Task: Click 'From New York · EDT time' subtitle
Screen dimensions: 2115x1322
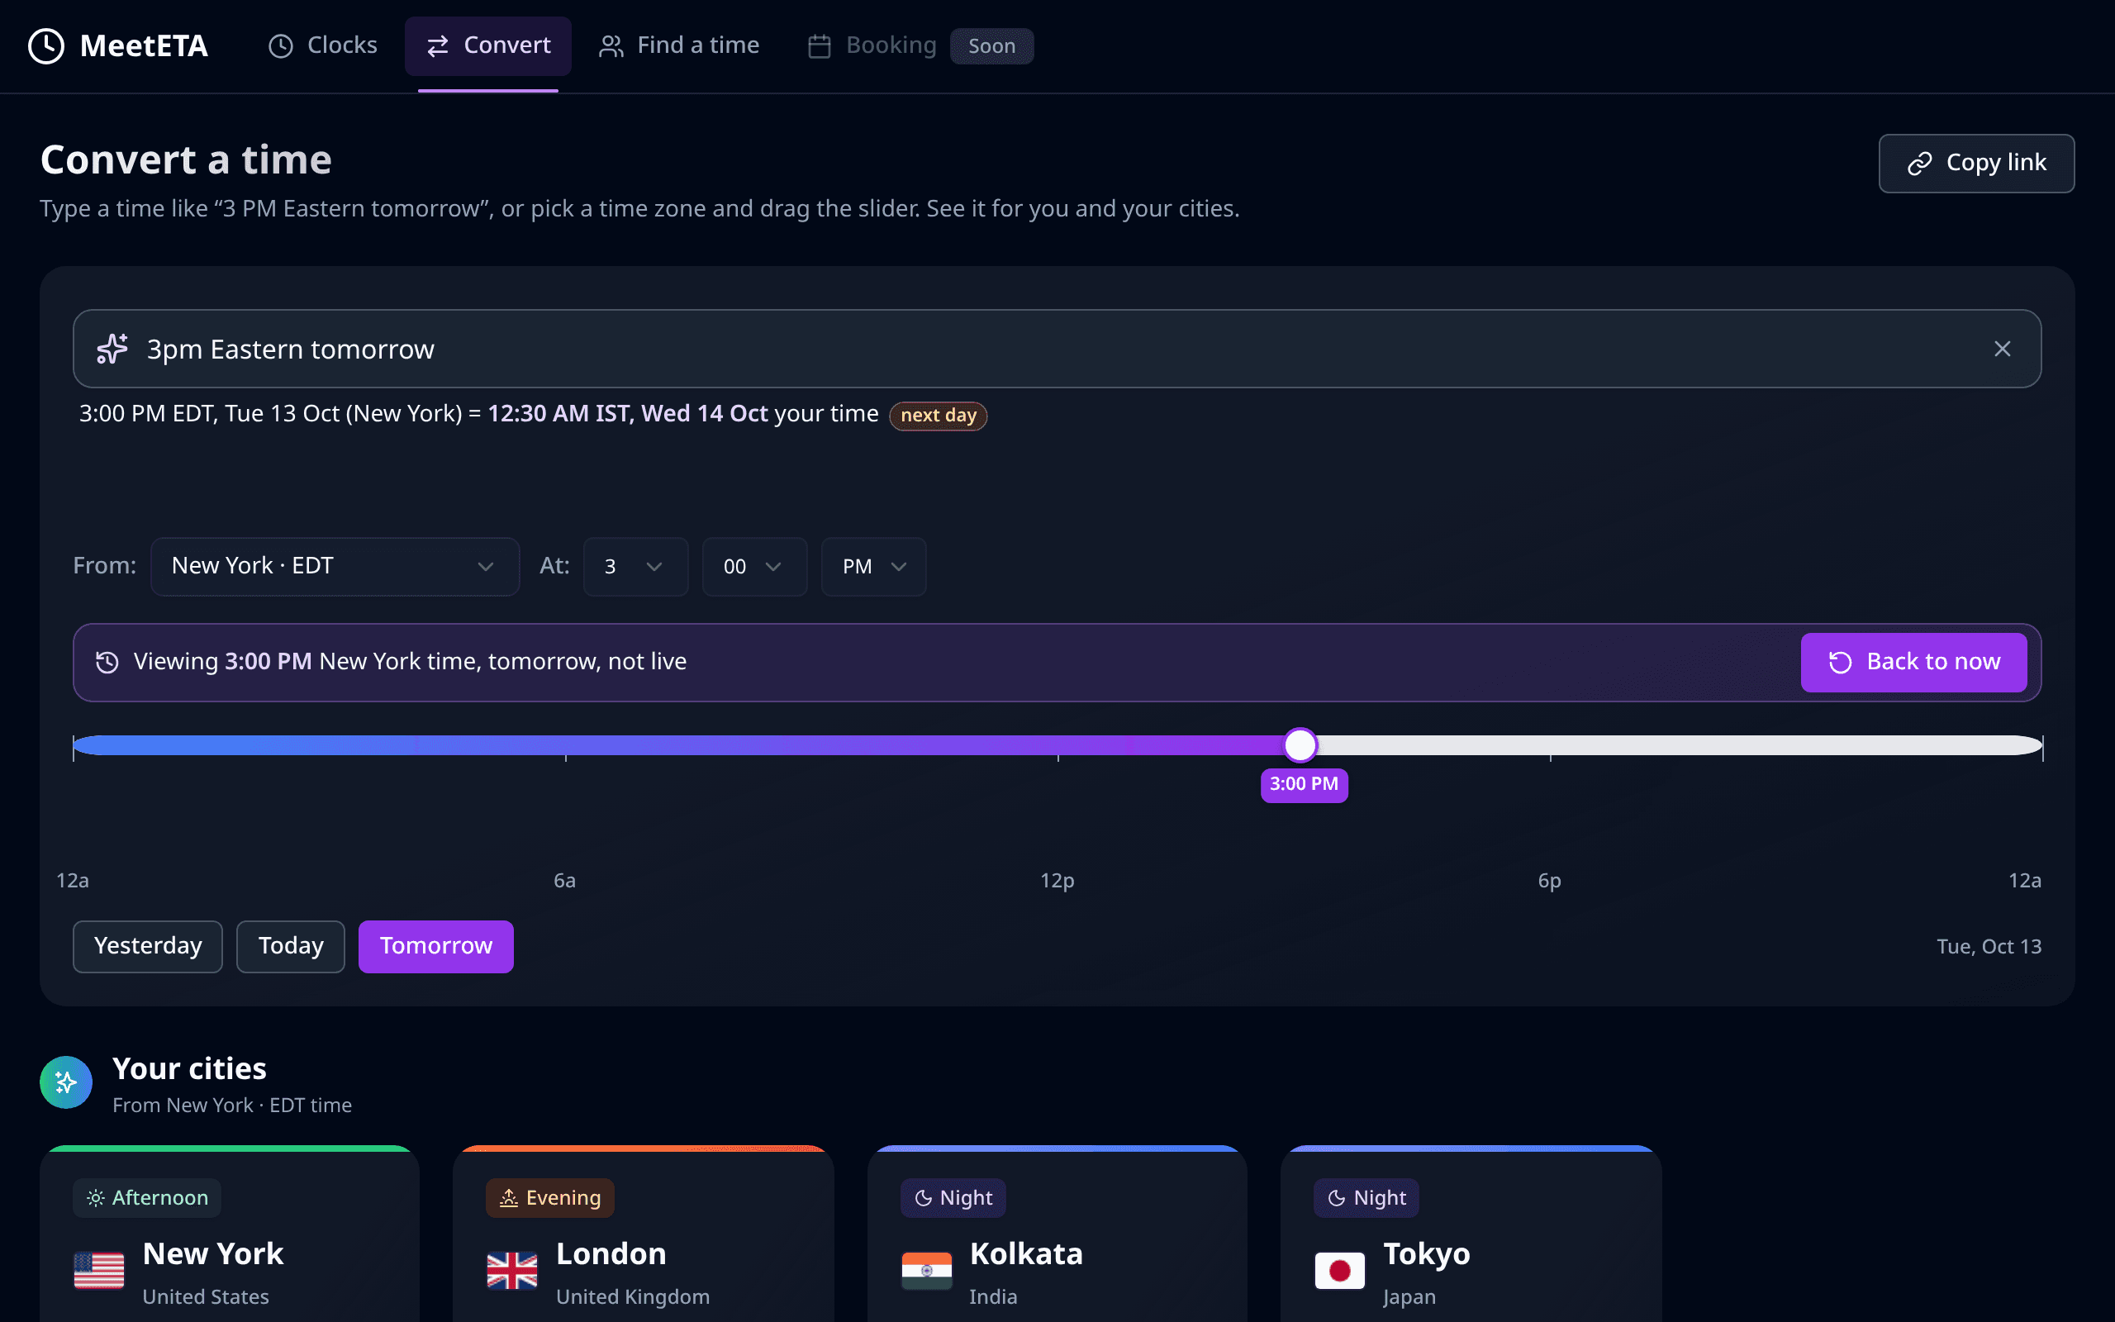Action: [x=231, y=1106]
